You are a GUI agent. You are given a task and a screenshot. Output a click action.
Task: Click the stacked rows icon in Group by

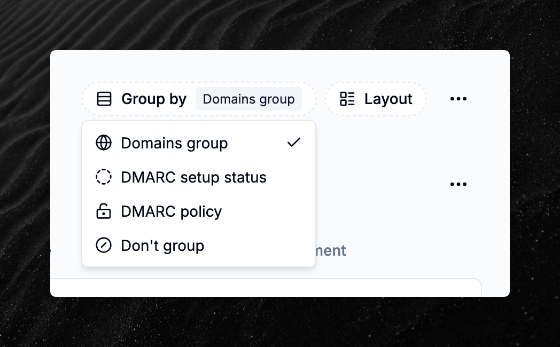pos(105,99)
